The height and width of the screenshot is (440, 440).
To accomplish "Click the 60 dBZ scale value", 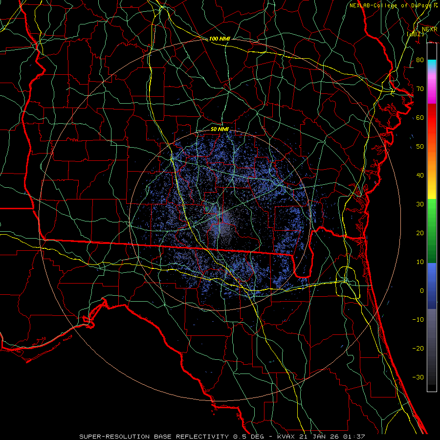I will pyautogui.click(x=420, y=117).
